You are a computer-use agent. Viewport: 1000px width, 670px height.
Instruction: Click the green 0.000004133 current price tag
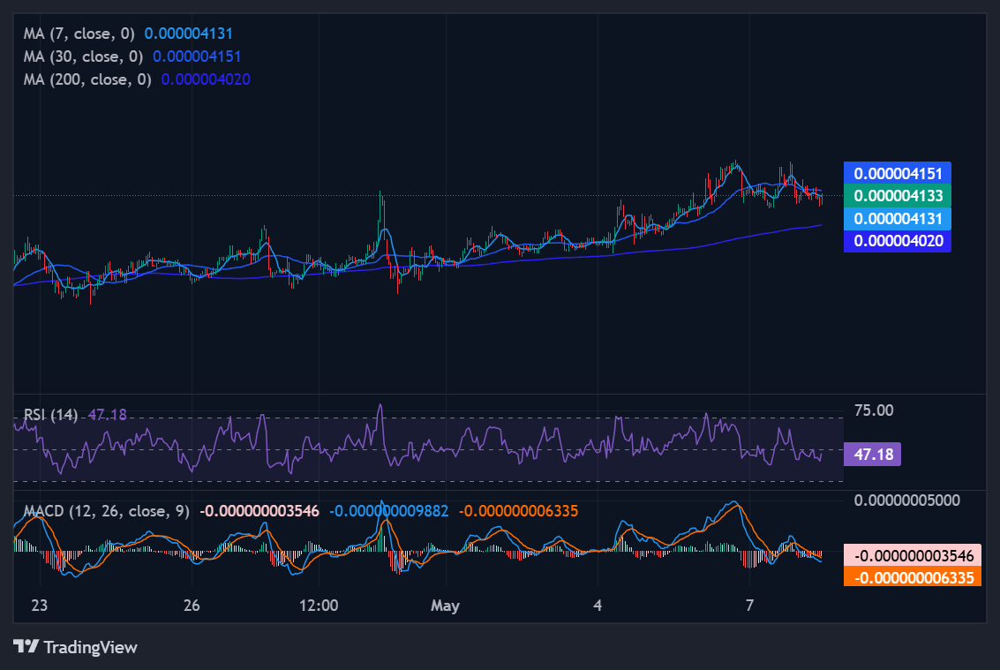(898, 196)
